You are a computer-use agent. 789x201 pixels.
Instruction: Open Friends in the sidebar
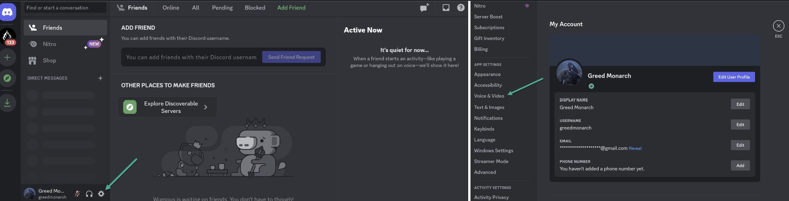click(65, 28)
